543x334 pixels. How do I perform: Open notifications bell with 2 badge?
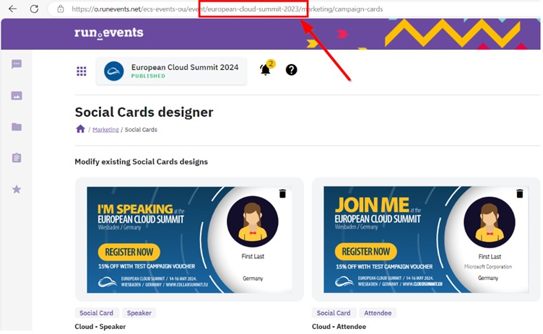coord(266,70)
